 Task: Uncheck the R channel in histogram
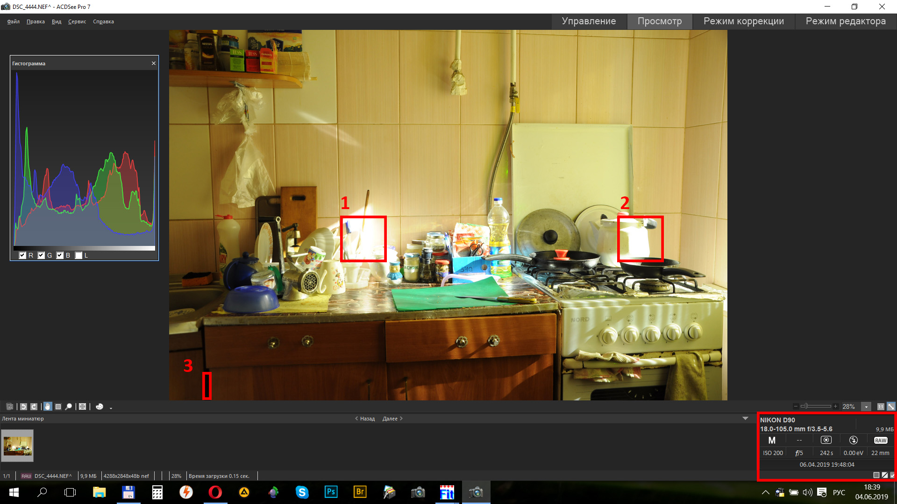(x=22, y=255)
